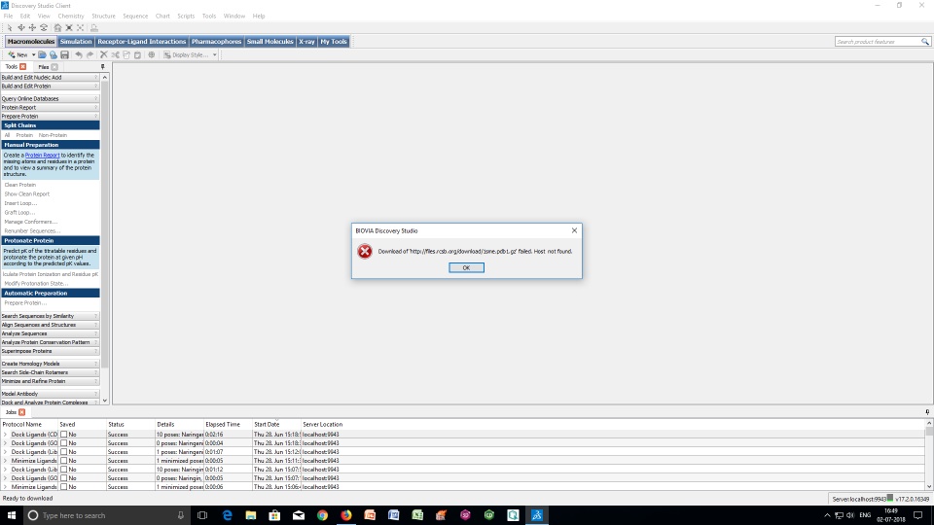Click the Copy icon
The width and height of the screenshot is (934, 525).
(126, 54)
